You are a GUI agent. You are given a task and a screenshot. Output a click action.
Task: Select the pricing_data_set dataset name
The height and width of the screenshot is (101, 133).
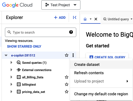[34, 92]
